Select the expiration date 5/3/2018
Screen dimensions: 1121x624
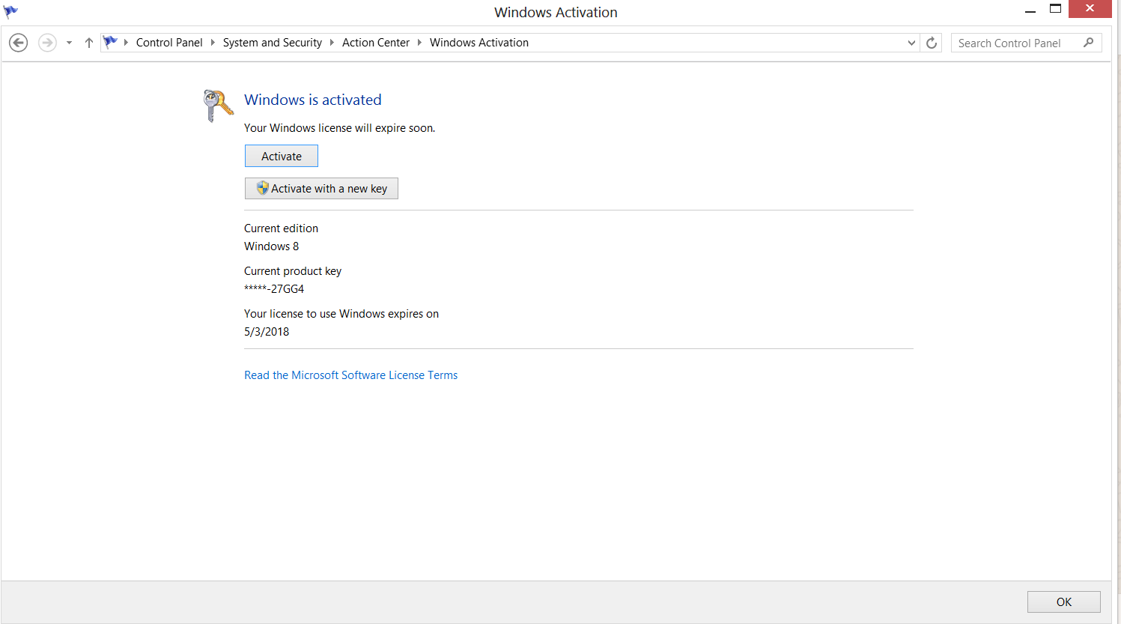[x=267, y=331]
